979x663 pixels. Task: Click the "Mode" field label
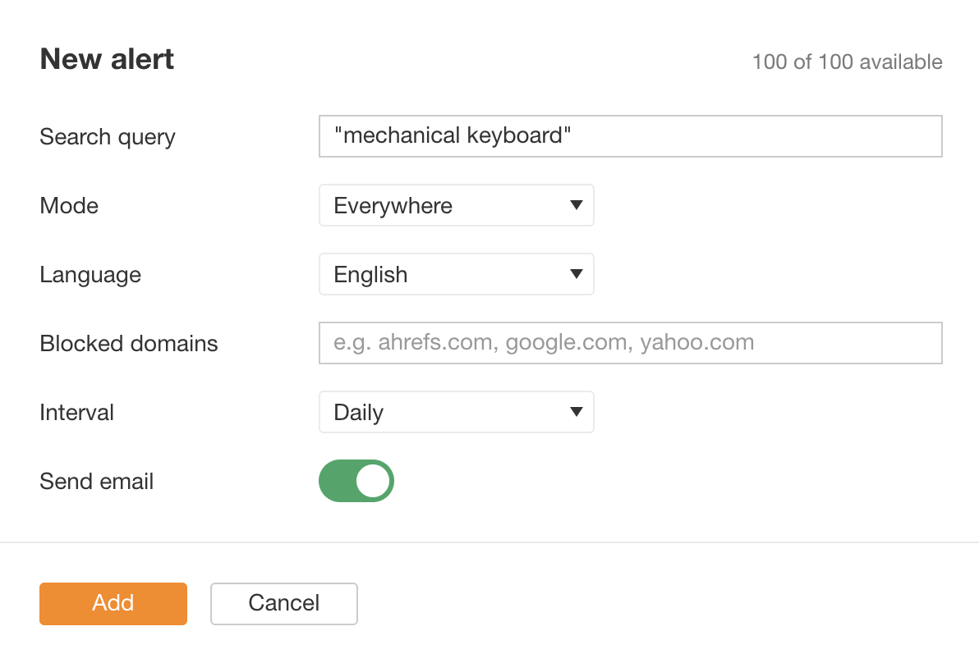point(69,206)
